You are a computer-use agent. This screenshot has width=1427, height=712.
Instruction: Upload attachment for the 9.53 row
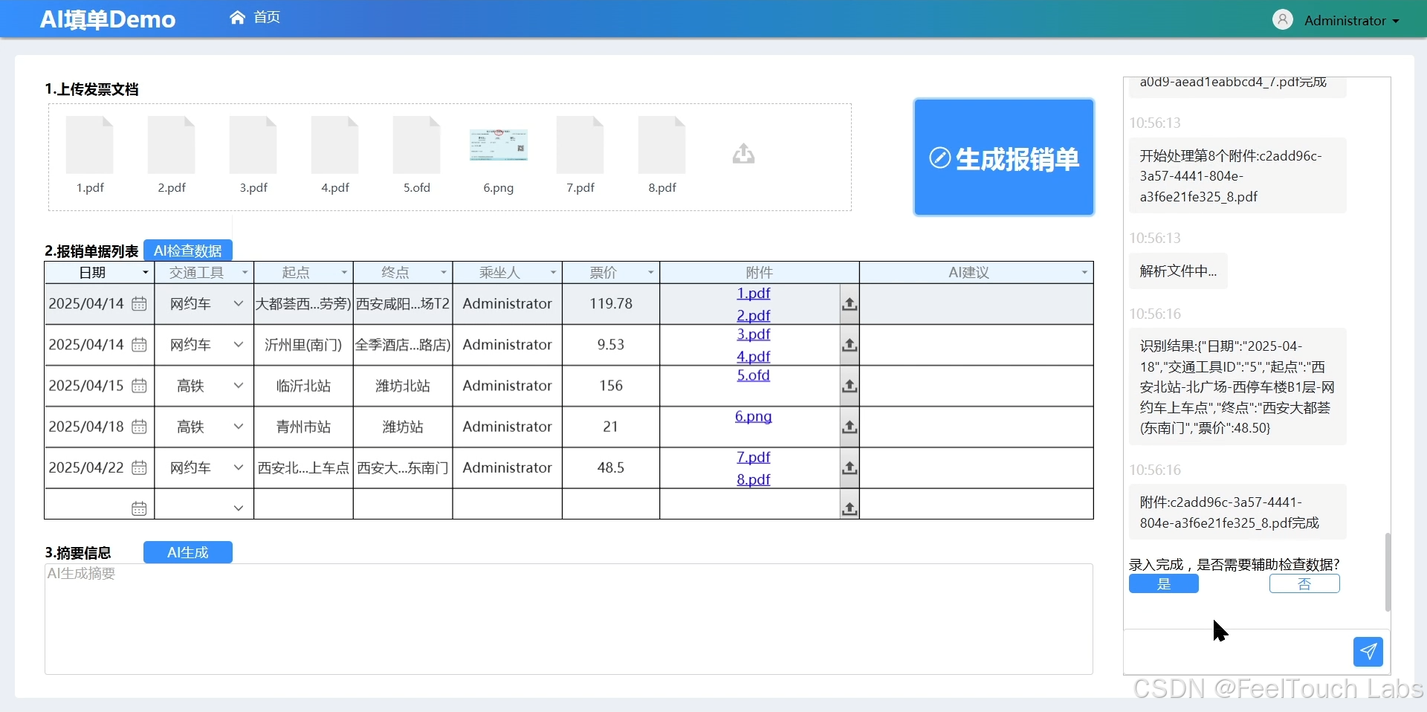coord(850,345)
